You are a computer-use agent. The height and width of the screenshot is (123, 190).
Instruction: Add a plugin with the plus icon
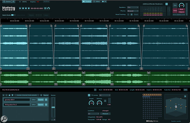click(3, 95)
